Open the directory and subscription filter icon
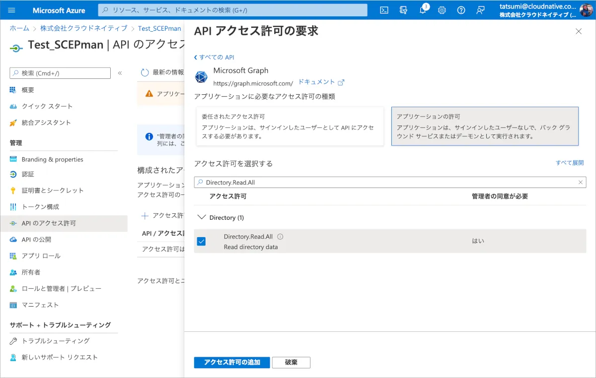Image resolution: width=596 pixels, height=378 pixels. click(403, 10)
